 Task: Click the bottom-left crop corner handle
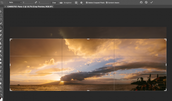click(11, 90)
